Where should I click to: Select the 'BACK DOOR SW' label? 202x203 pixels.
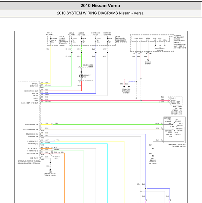point(32,153)
